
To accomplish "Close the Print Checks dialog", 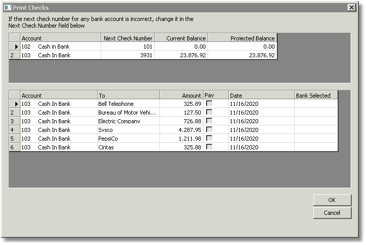I will point(351,8).
